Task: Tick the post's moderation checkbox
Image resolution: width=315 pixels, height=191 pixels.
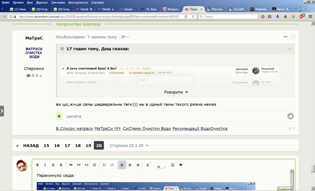Action: tap(293, 37)
